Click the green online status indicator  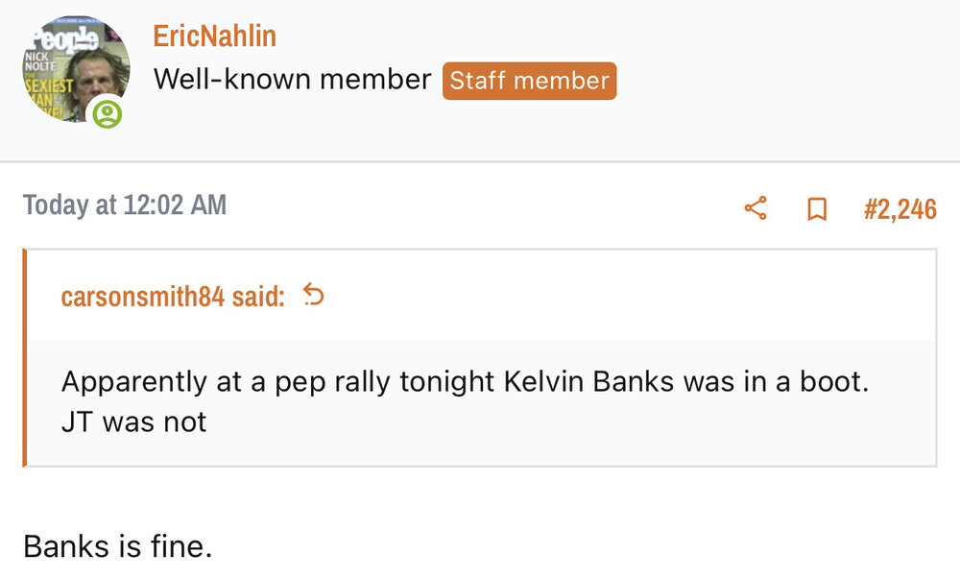pyautogui.click(x=108, y=115)
